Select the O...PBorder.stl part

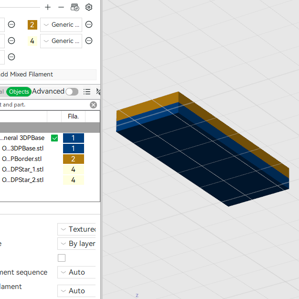[22, 159]
